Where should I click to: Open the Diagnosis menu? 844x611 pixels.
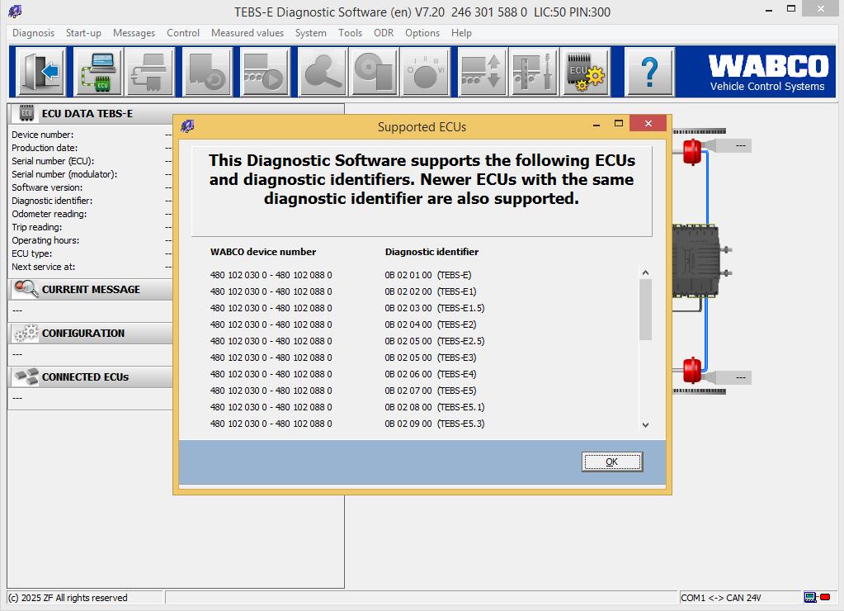pyautogui.click(x=31, y=33)
